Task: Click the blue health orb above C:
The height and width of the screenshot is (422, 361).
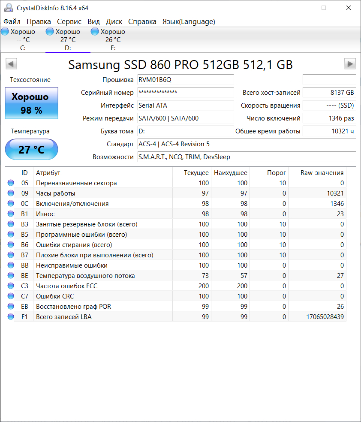Action: pyautogui.click(x=5, y=31)
